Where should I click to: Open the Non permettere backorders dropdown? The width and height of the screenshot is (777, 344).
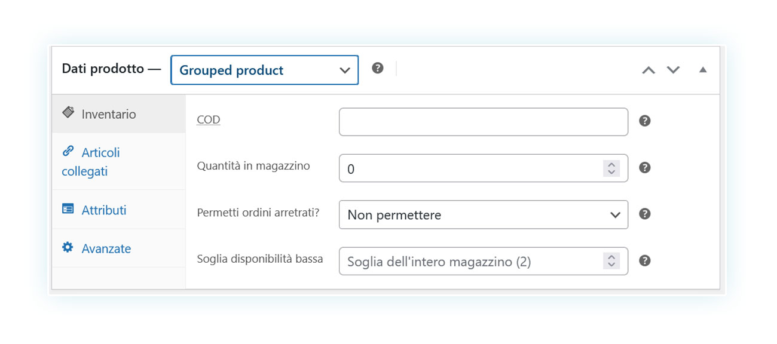(x=483, y=214)
